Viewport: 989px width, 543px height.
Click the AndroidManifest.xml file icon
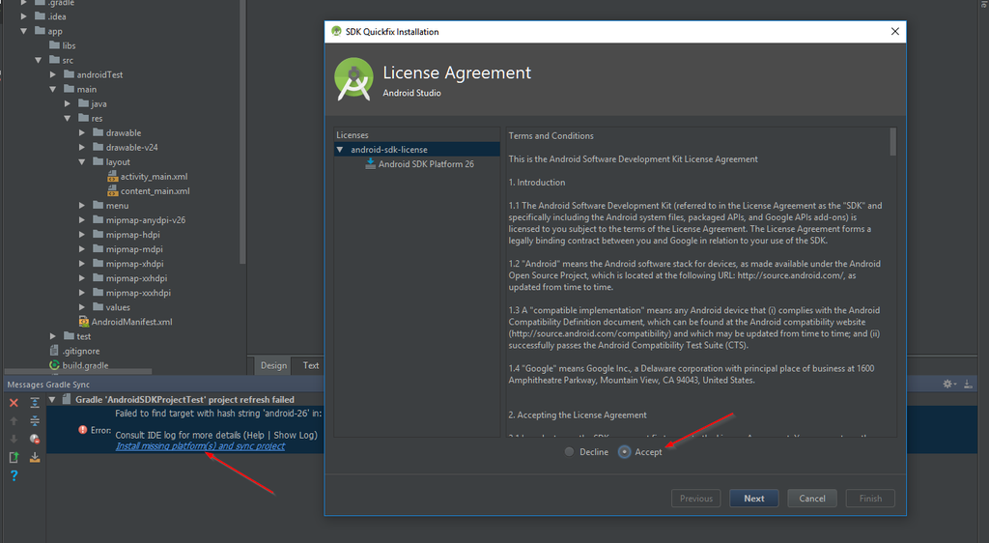(x=83, y=322)
